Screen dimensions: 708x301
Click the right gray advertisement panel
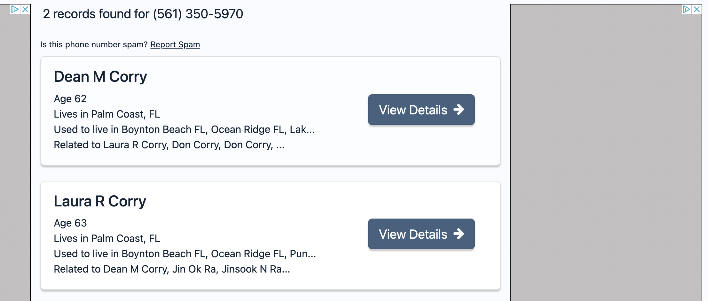click(x=606, y=153)
